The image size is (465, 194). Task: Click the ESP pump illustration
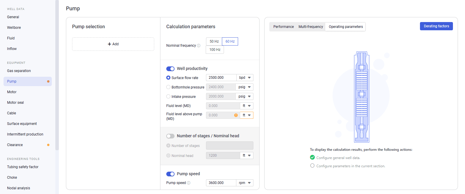(x=362, y=97)
